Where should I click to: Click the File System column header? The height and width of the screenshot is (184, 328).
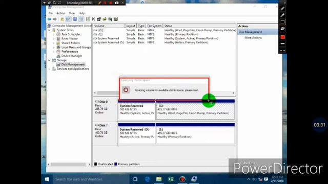point(154,26)
